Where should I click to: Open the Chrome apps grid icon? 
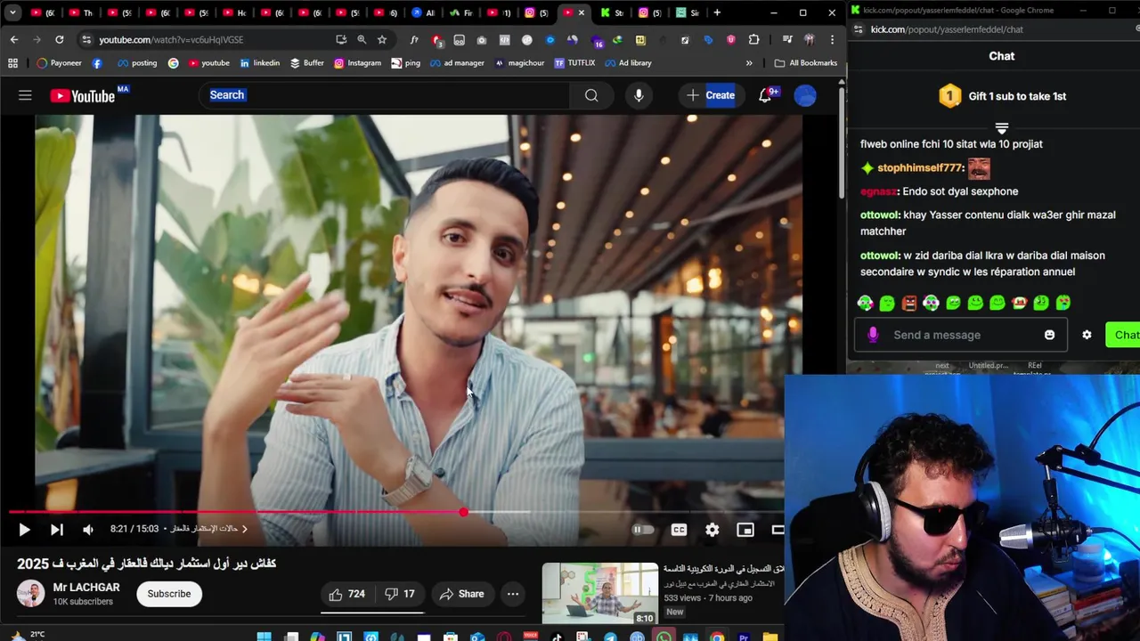12,63
